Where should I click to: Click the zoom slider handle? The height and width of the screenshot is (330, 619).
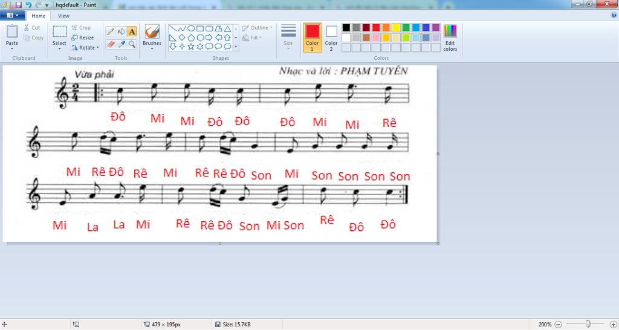coord(588,324)
